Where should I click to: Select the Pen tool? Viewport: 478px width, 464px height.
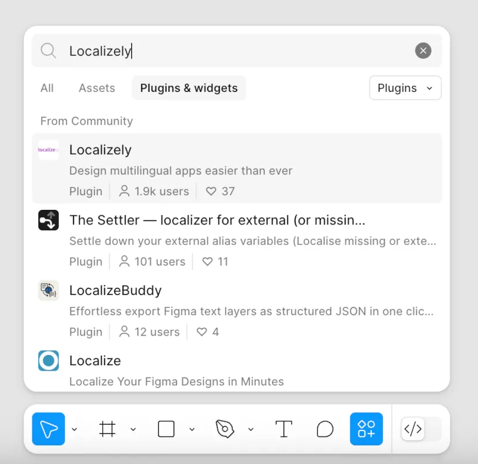pyautogui.click(x=225, y=429)
